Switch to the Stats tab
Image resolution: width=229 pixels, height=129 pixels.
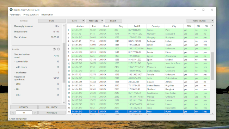52,21
